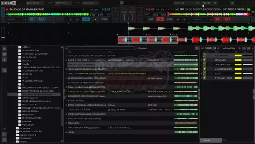This screenshot has height=144, width=255.
Task: Open the sampler options dot icon
Action: tap(253, 48)
